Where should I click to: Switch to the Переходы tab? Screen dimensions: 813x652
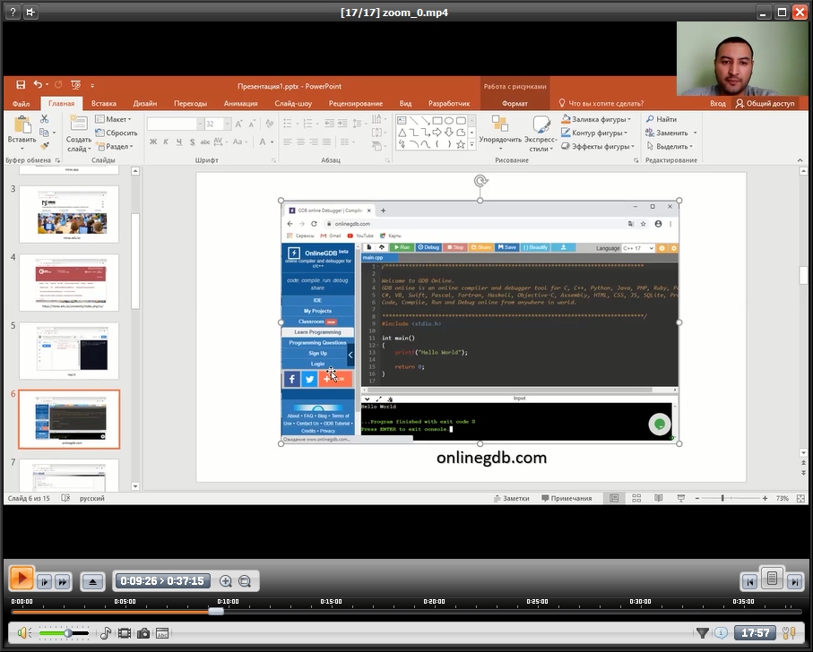tap(190, 103)
